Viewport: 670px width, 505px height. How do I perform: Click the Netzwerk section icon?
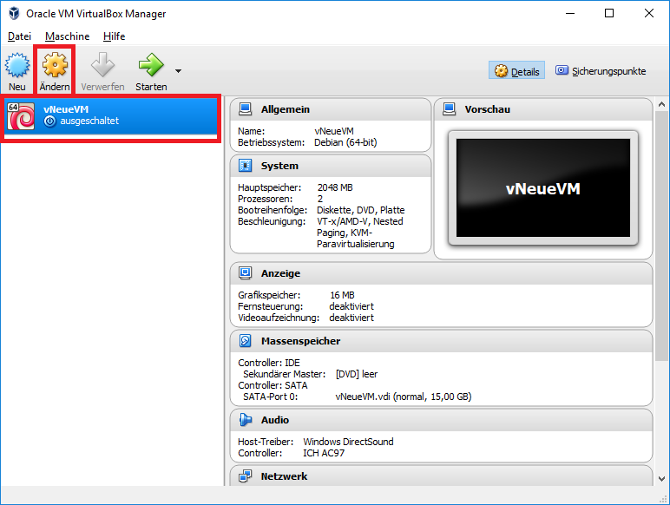click(x=246, y=476)
